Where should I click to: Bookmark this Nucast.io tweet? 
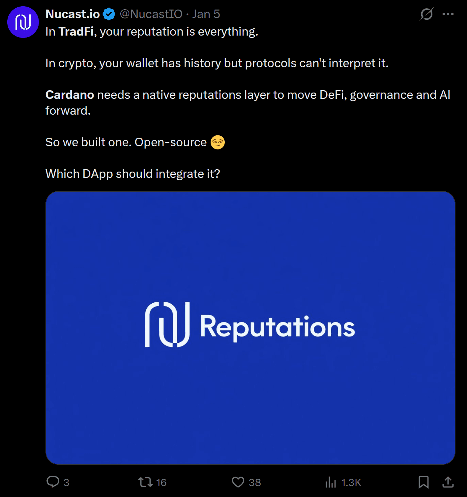click(423, 482)
